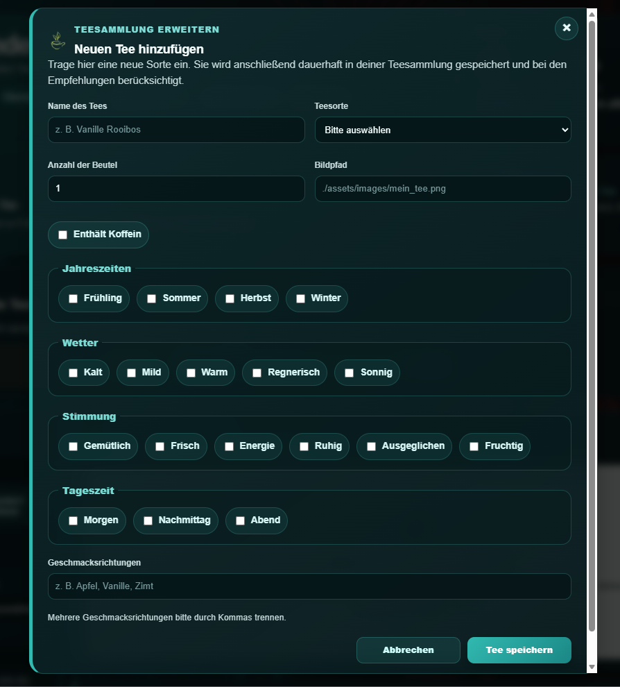Select the Frisch mood checkbox
Image resolution: width=620 pixels, height=687 pixels.
(160, 446)
